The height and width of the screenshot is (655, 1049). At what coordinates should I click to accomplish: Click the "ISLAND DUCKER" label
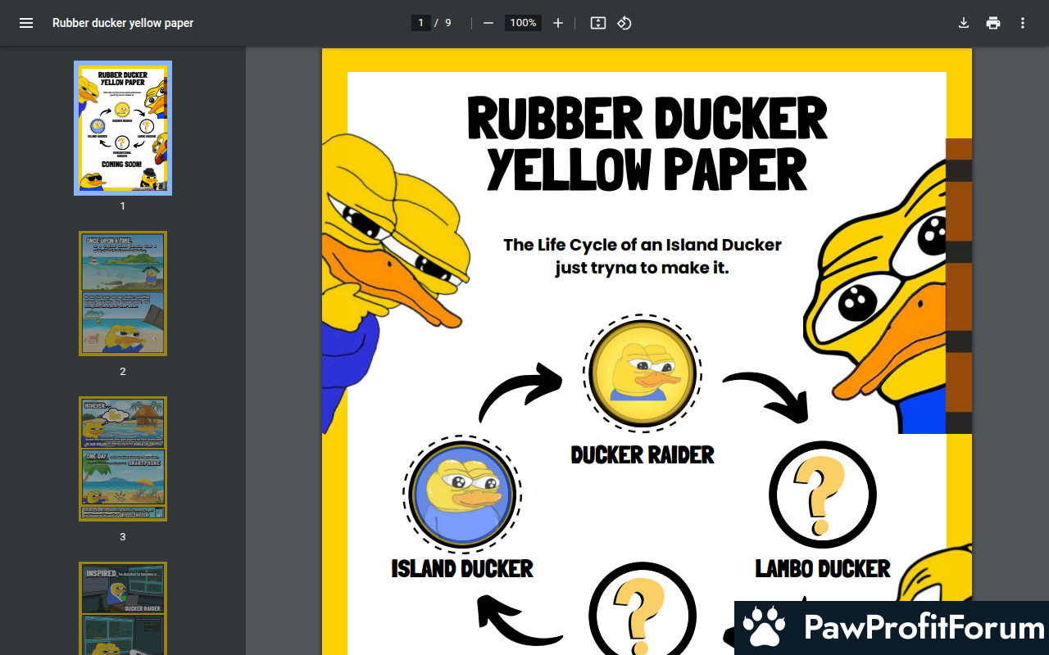tap(462, 568)
